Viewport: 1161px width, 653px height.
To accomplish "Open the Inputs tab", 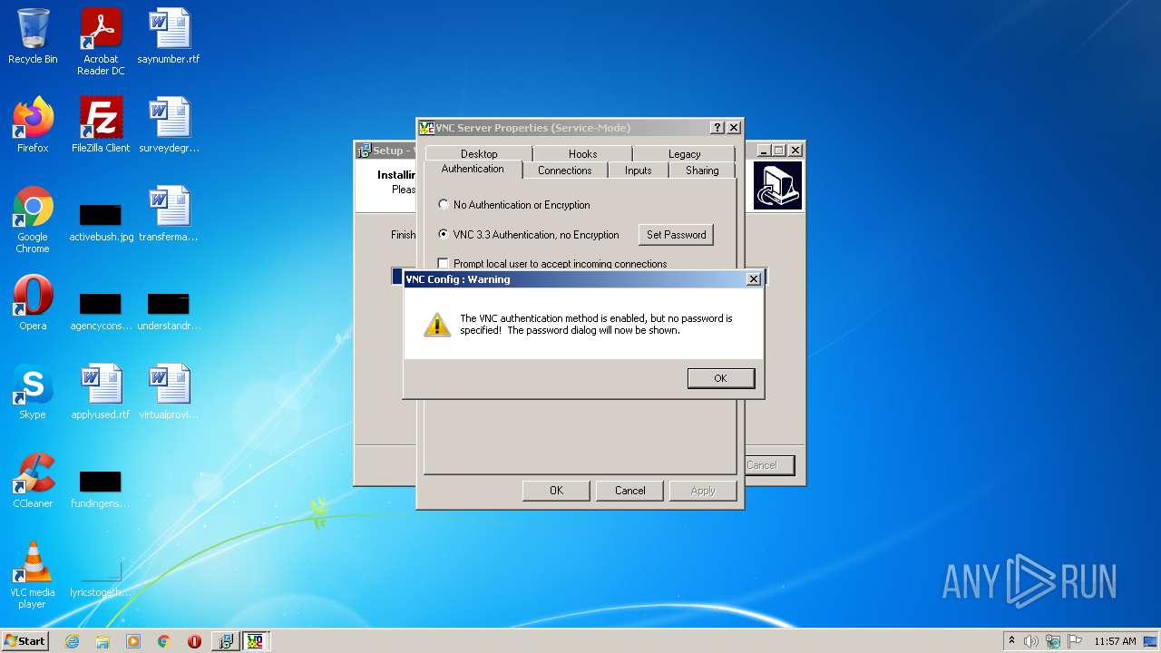I will coord(638,171).
